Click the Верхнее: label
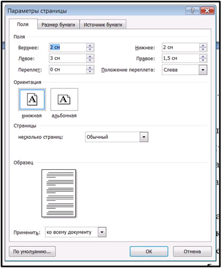The image size is (222, 268). coord(29,48)
